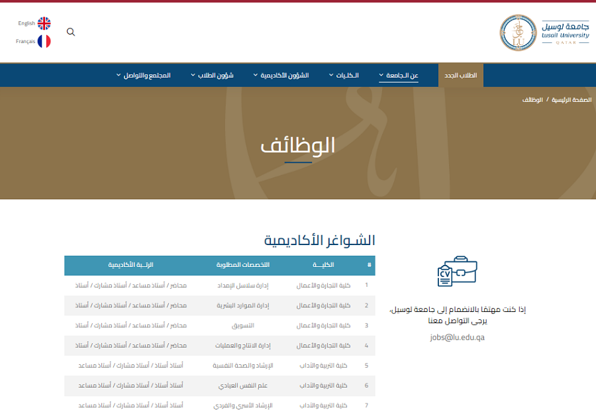Click the jobs@lu.edu.qa email address
The height and width of the screenshot is (410, 596).
[x=458, y=337]
